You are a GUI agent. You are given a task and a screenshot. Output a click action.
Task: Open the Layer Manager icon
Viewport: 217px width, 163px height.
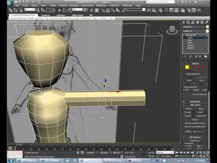coord(160,10)
